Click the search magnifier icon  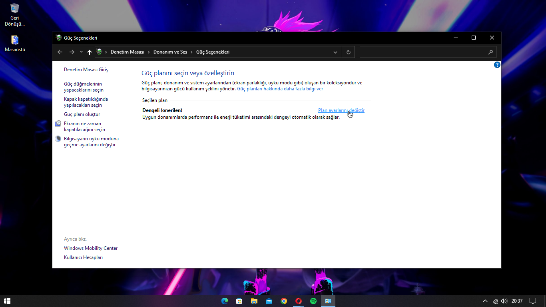tap(490, 52)
